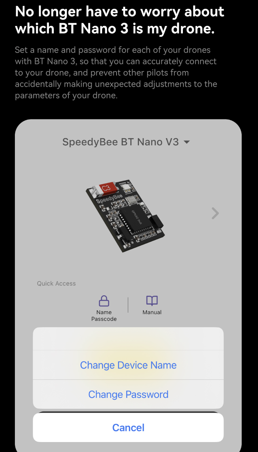The width and height of the screenshot is (258, 452).
Task: Open the SpeedyBee BT Nano V3 device dropdown
Action: (126, 142)
